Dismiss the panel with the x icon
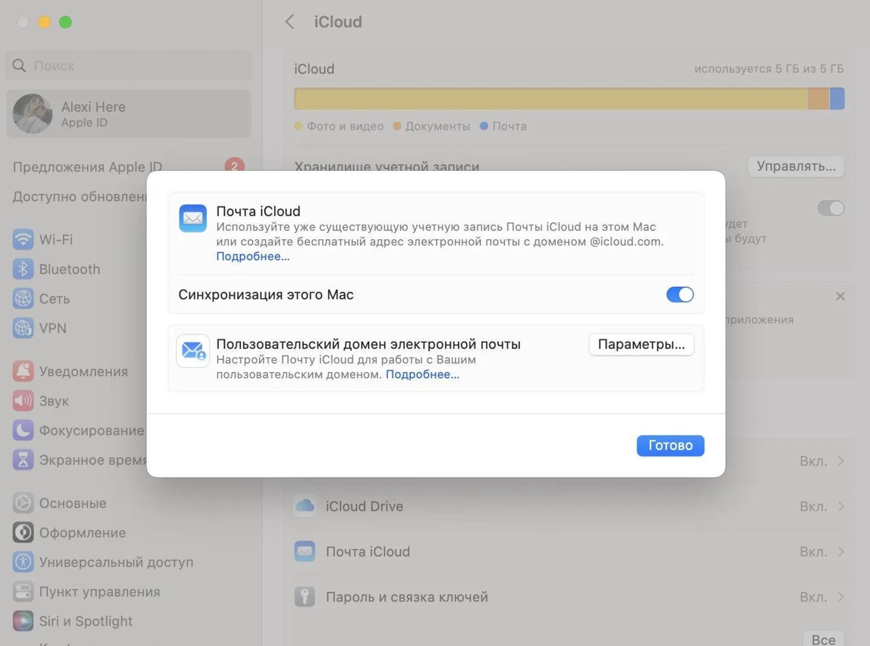Screen dimensions: 870x646 840,296
